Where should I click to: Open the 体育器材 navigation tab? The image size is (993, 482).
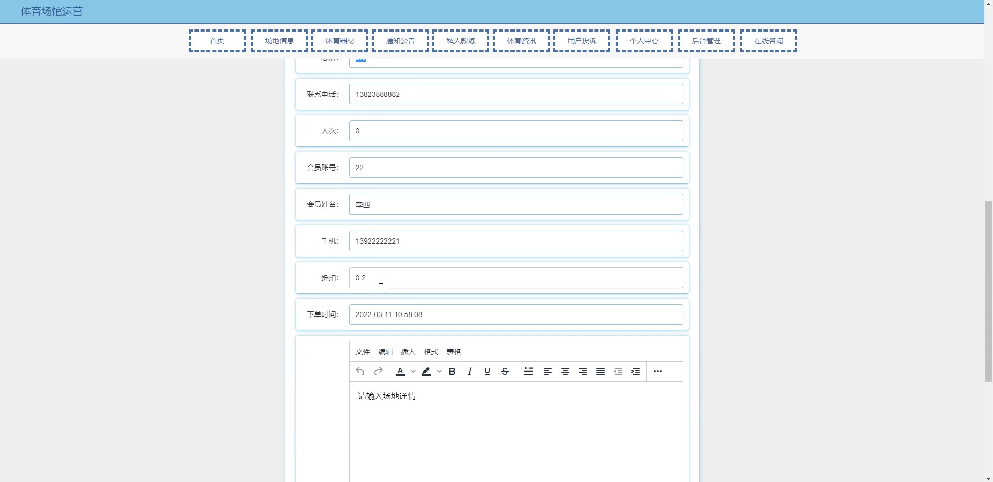(340, 41)
